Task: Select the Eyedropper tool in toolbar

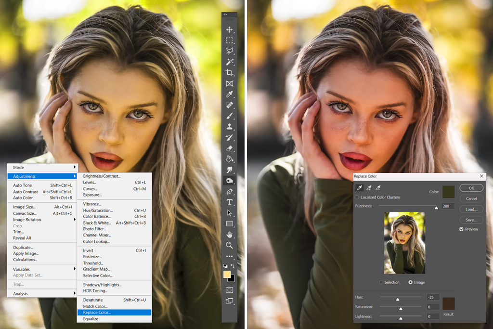Action: pyautogui.click(x=230, y=94)
